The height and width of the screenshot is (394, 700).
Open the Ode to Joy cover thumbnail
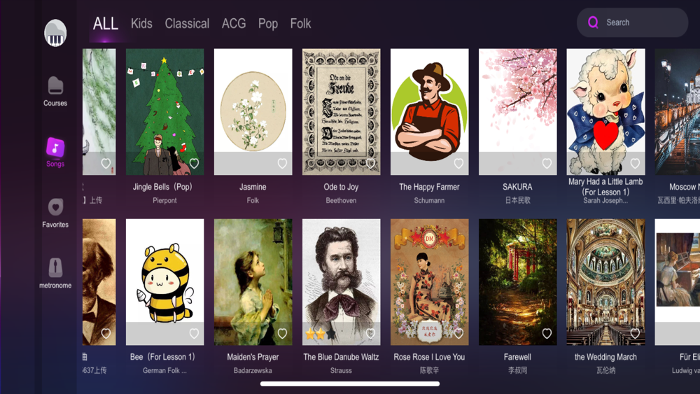(342, 111)
